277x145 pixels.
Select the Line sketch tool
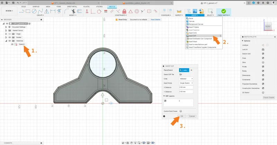pyautogui.click(x=21, y=11)
